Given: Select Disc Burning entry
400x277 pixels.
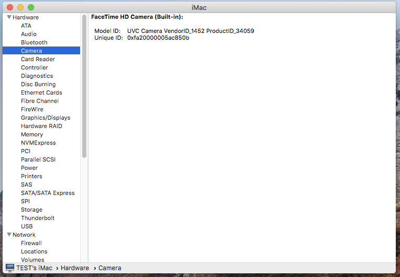Looking at the screenshot, I should point(38,84).
